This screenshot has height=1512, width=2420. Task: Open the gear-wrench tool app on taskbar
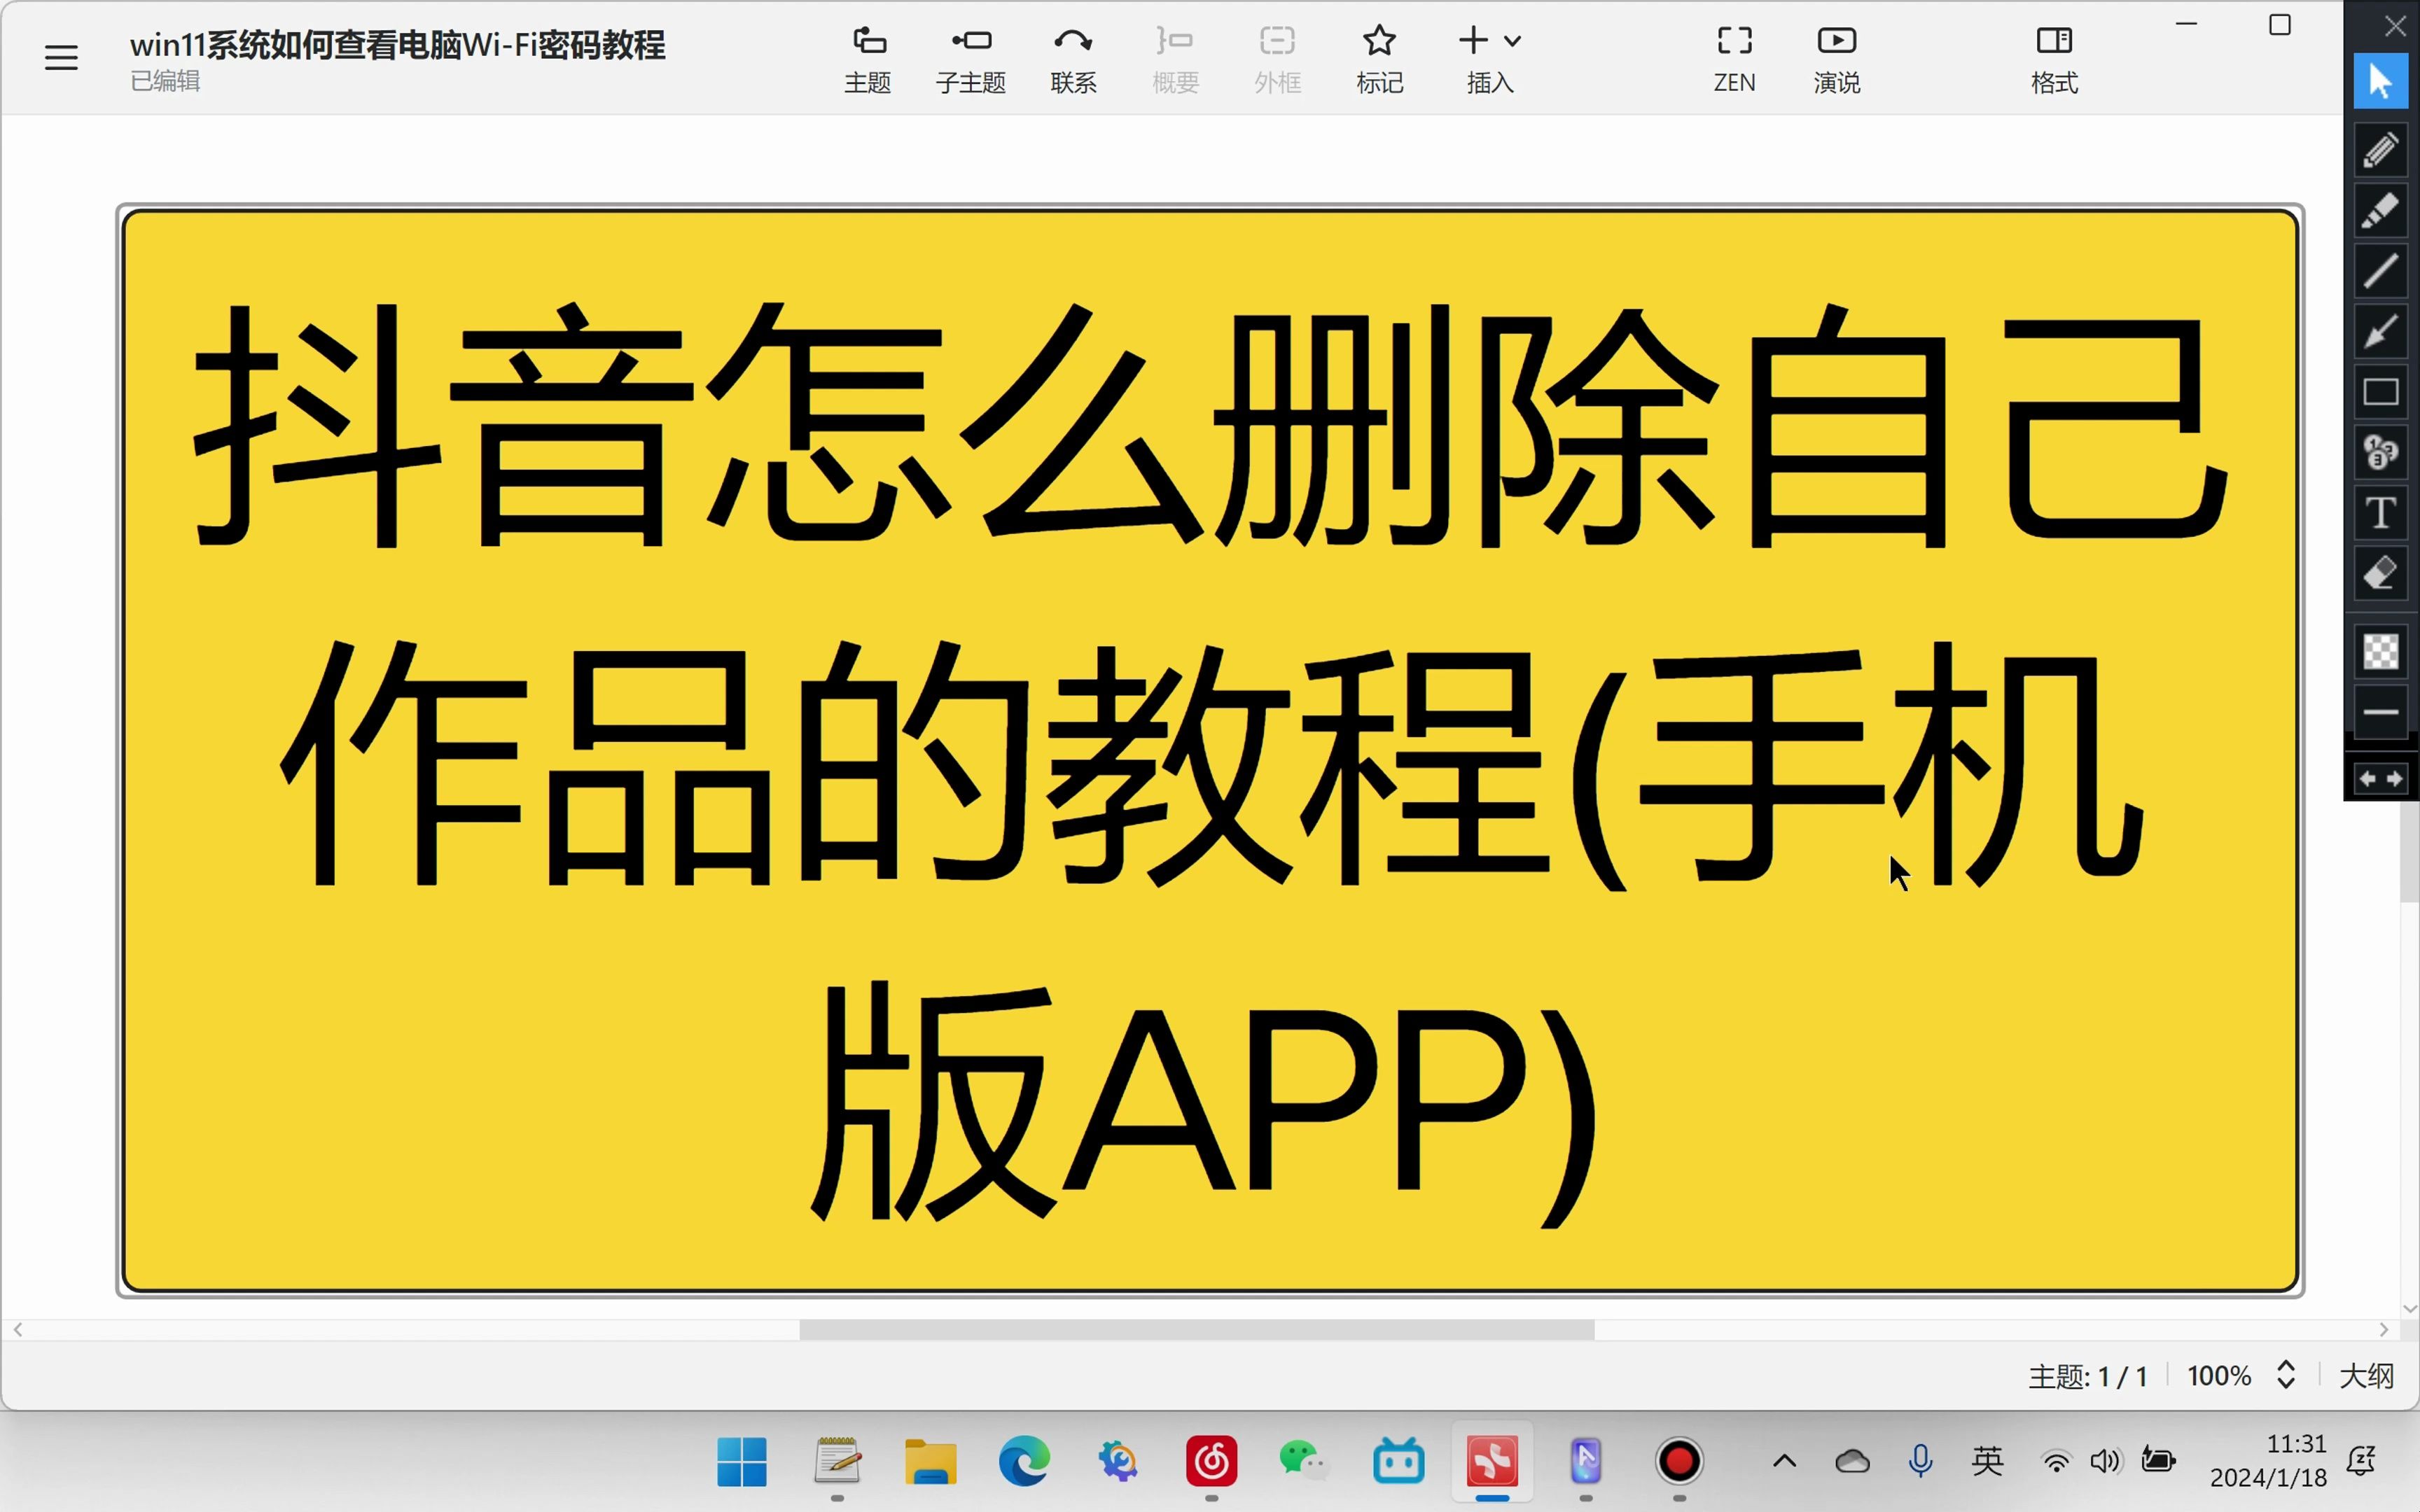pyautogui.click(x=1118, y=1462)
